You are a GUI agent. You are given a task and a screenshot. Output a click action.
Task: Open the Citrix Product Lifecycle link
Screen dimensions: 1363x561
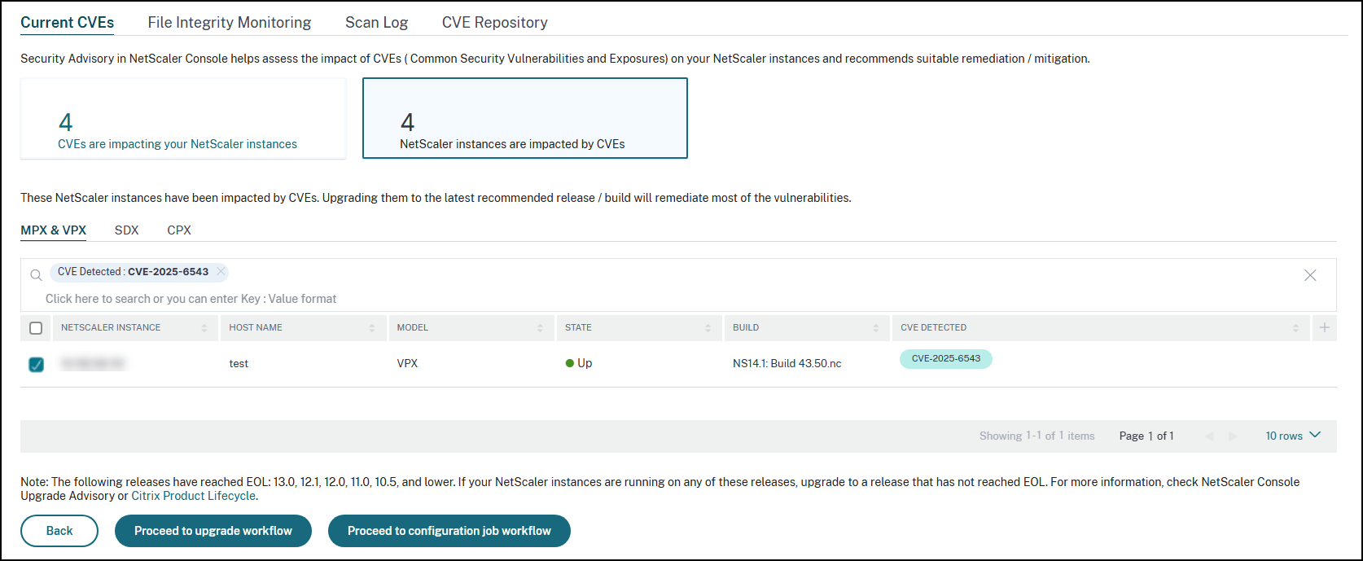point(194,496)
